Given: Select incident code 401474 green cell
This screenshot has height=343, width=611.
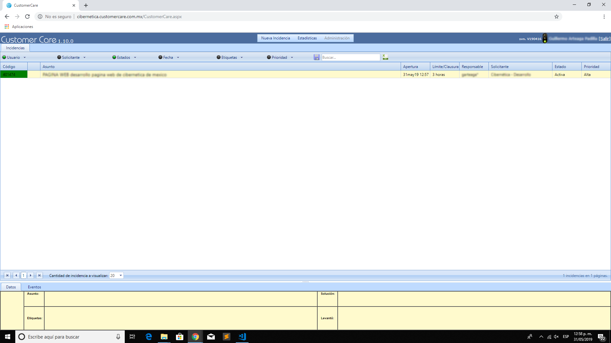Looking at the screenshot, I should coord(14,74).
